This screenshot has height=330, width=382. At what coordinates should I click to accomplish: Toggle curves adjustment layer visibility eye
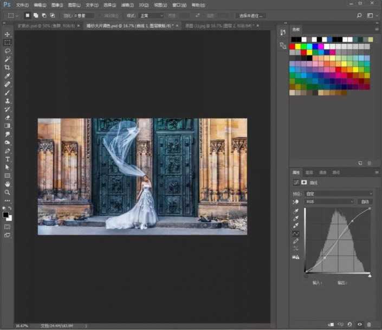click(x=360, y=324)
